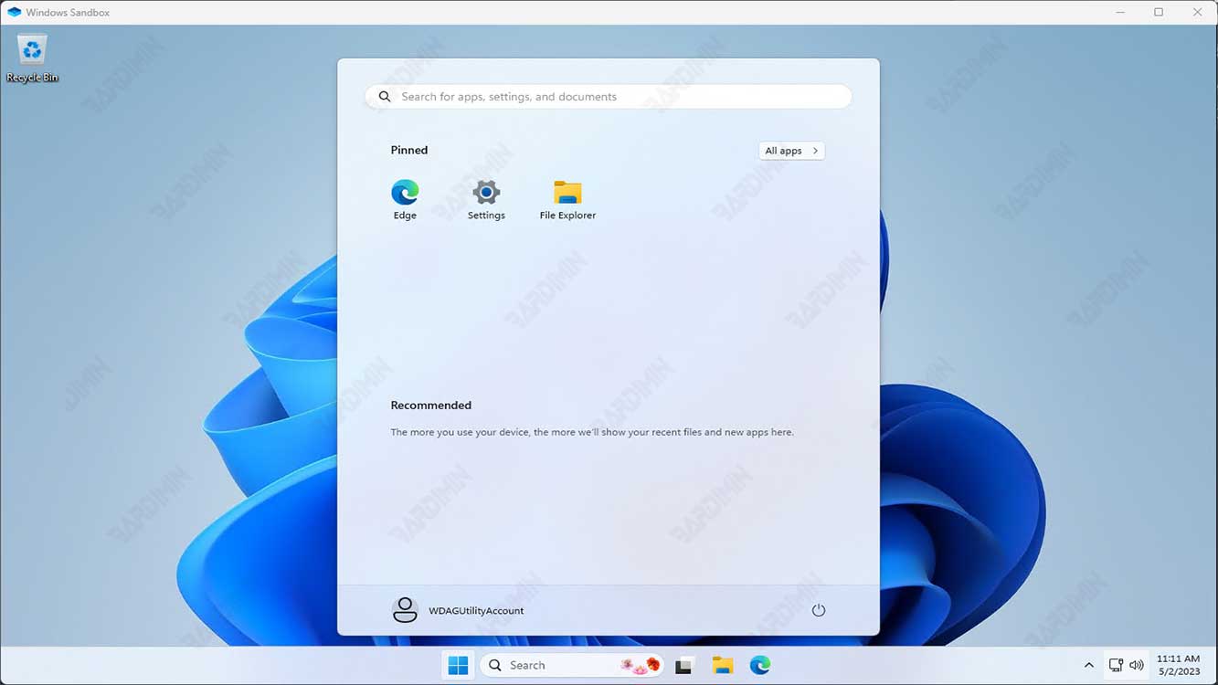
Task: Click the power button in Start menu
Action: point(818,610)
